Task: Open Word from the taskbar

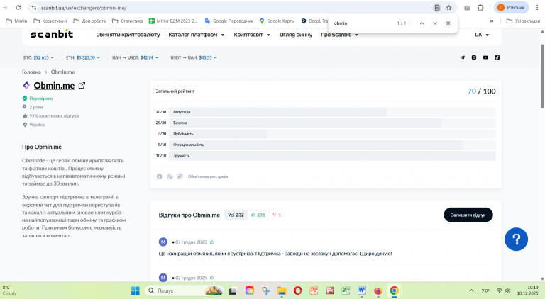Action: coord(362,290)
